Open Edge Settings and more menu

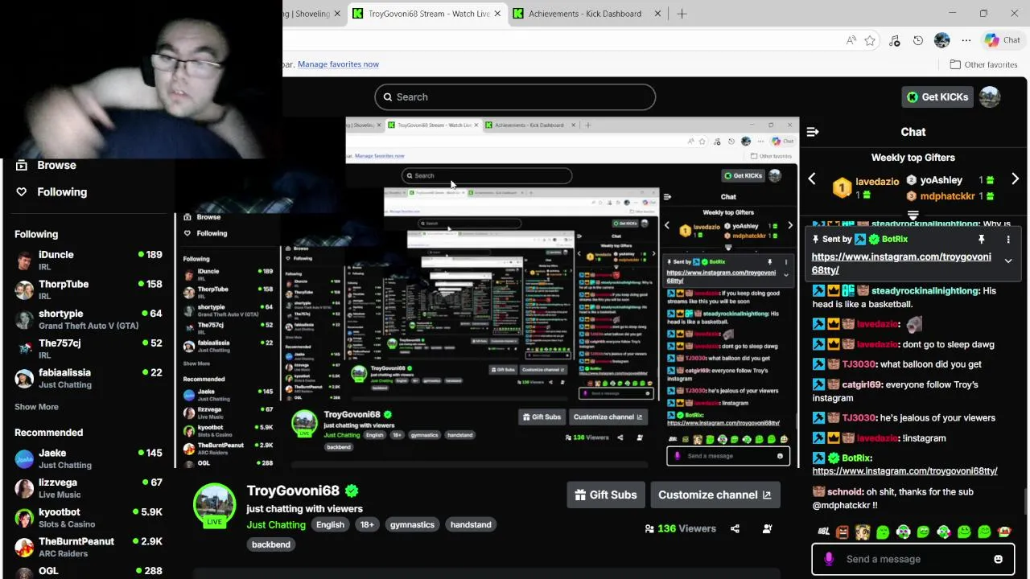(x=966, y=40)
